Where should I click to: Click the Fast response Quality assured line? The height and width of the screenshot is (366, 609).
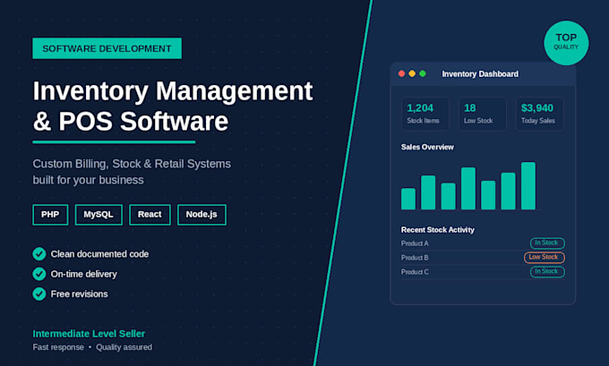92,347
